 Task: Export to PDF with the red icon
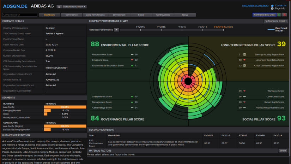pos(285,15)
